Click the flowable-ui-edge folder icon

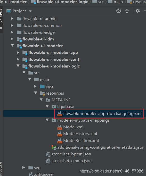click(19, 32)
